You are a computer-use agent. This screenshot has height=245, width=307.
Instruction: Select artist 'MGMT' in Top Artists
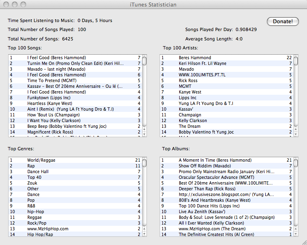pos(227,86)
